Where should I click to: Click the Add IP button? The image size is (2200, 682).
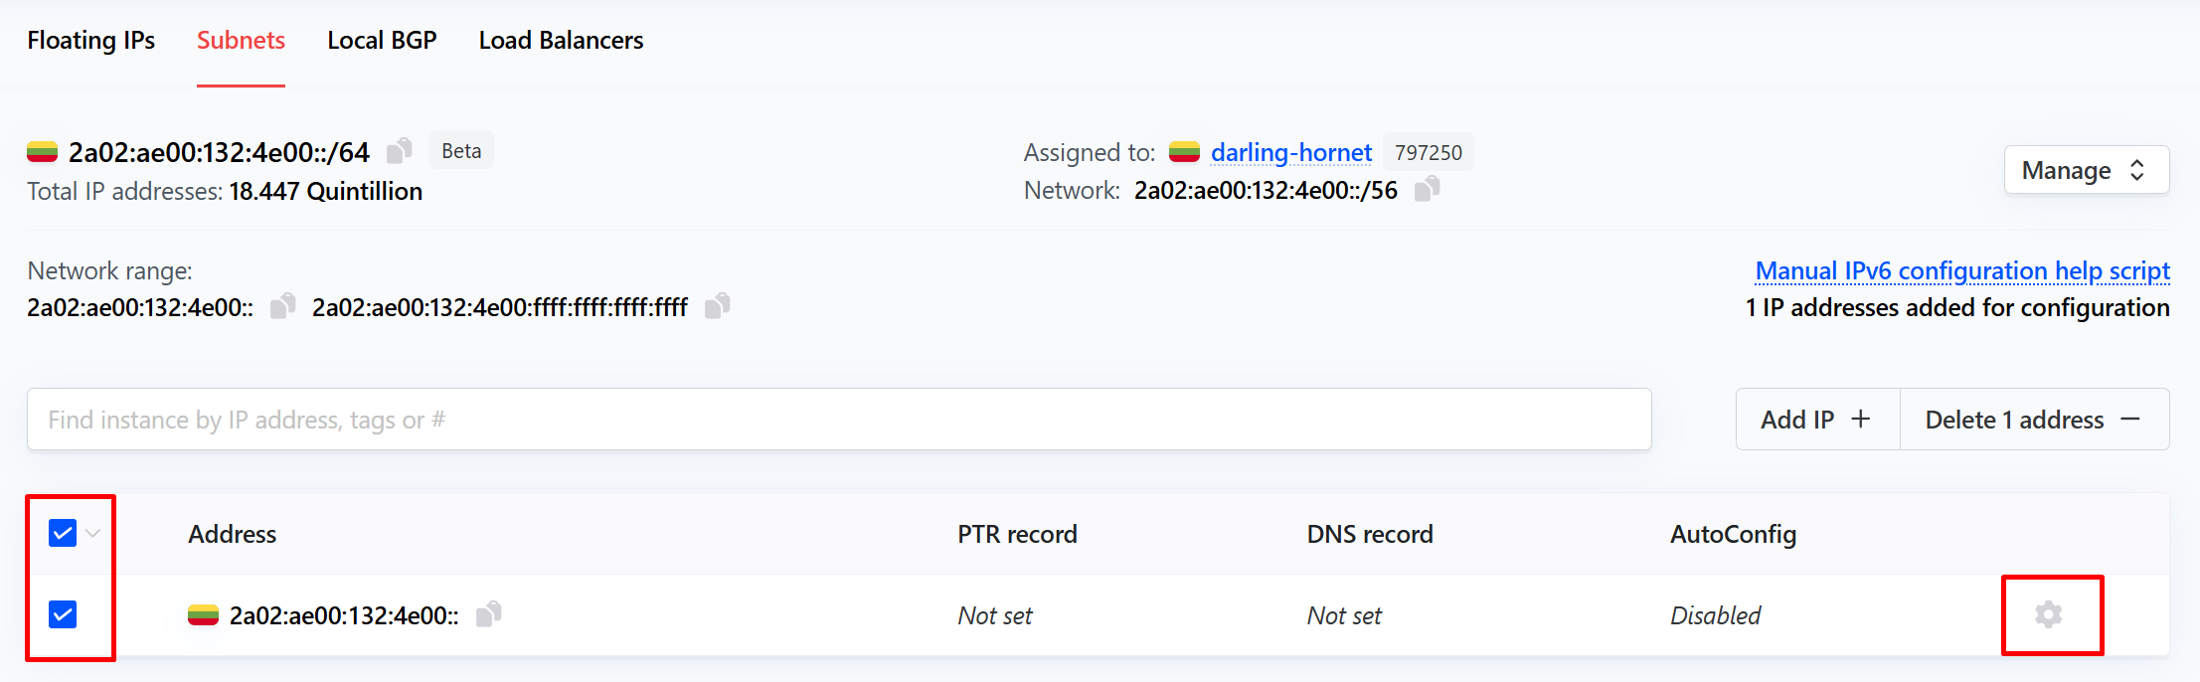1816,420
